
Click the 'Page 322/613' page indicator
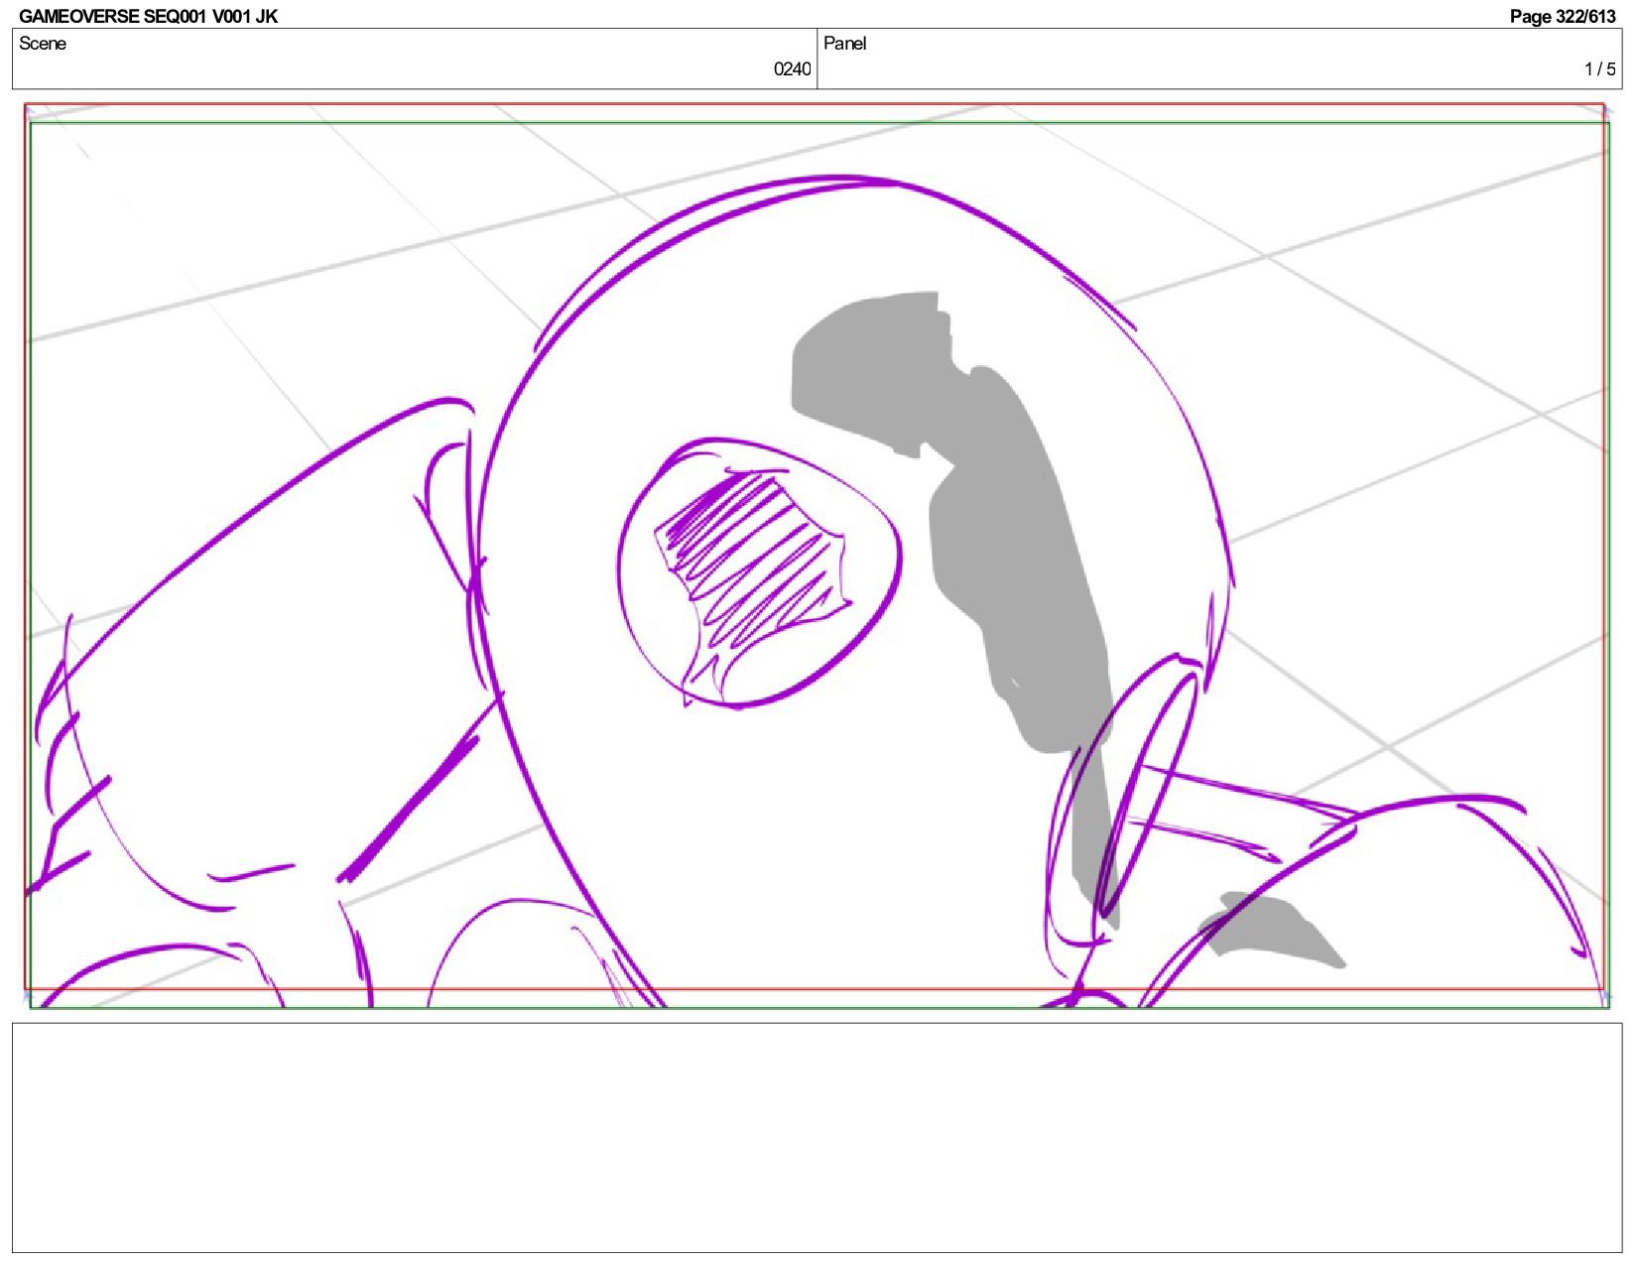click(x=1563, y=16)
